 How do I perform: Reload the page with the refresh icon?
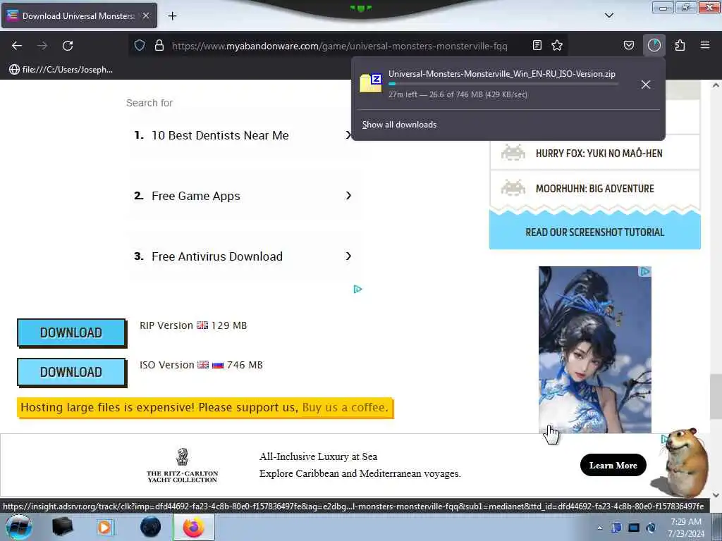click(x=68, y=46)
